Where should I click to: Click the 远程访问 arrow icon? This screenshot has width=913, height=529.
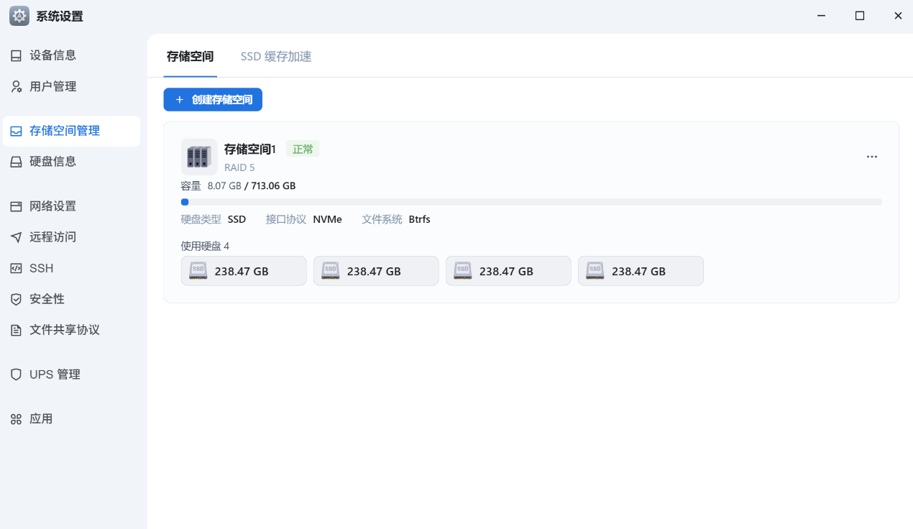click(16, 237)
